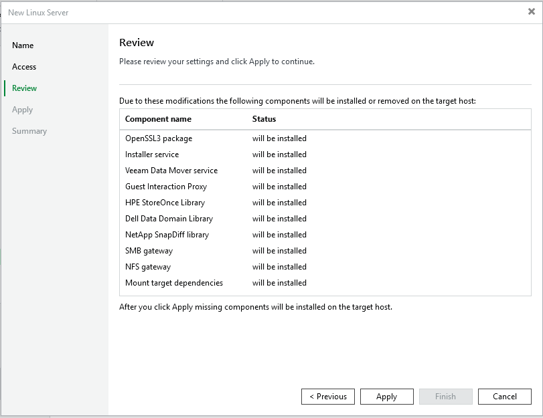This screenshot has width=543, height=418.
Task: Click the HPE StoreOnce Library row
Action: [x=165, y=203]
